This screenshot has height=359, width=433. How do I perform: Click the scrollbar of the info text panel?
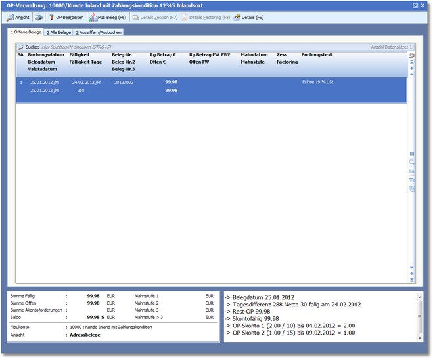419,316
